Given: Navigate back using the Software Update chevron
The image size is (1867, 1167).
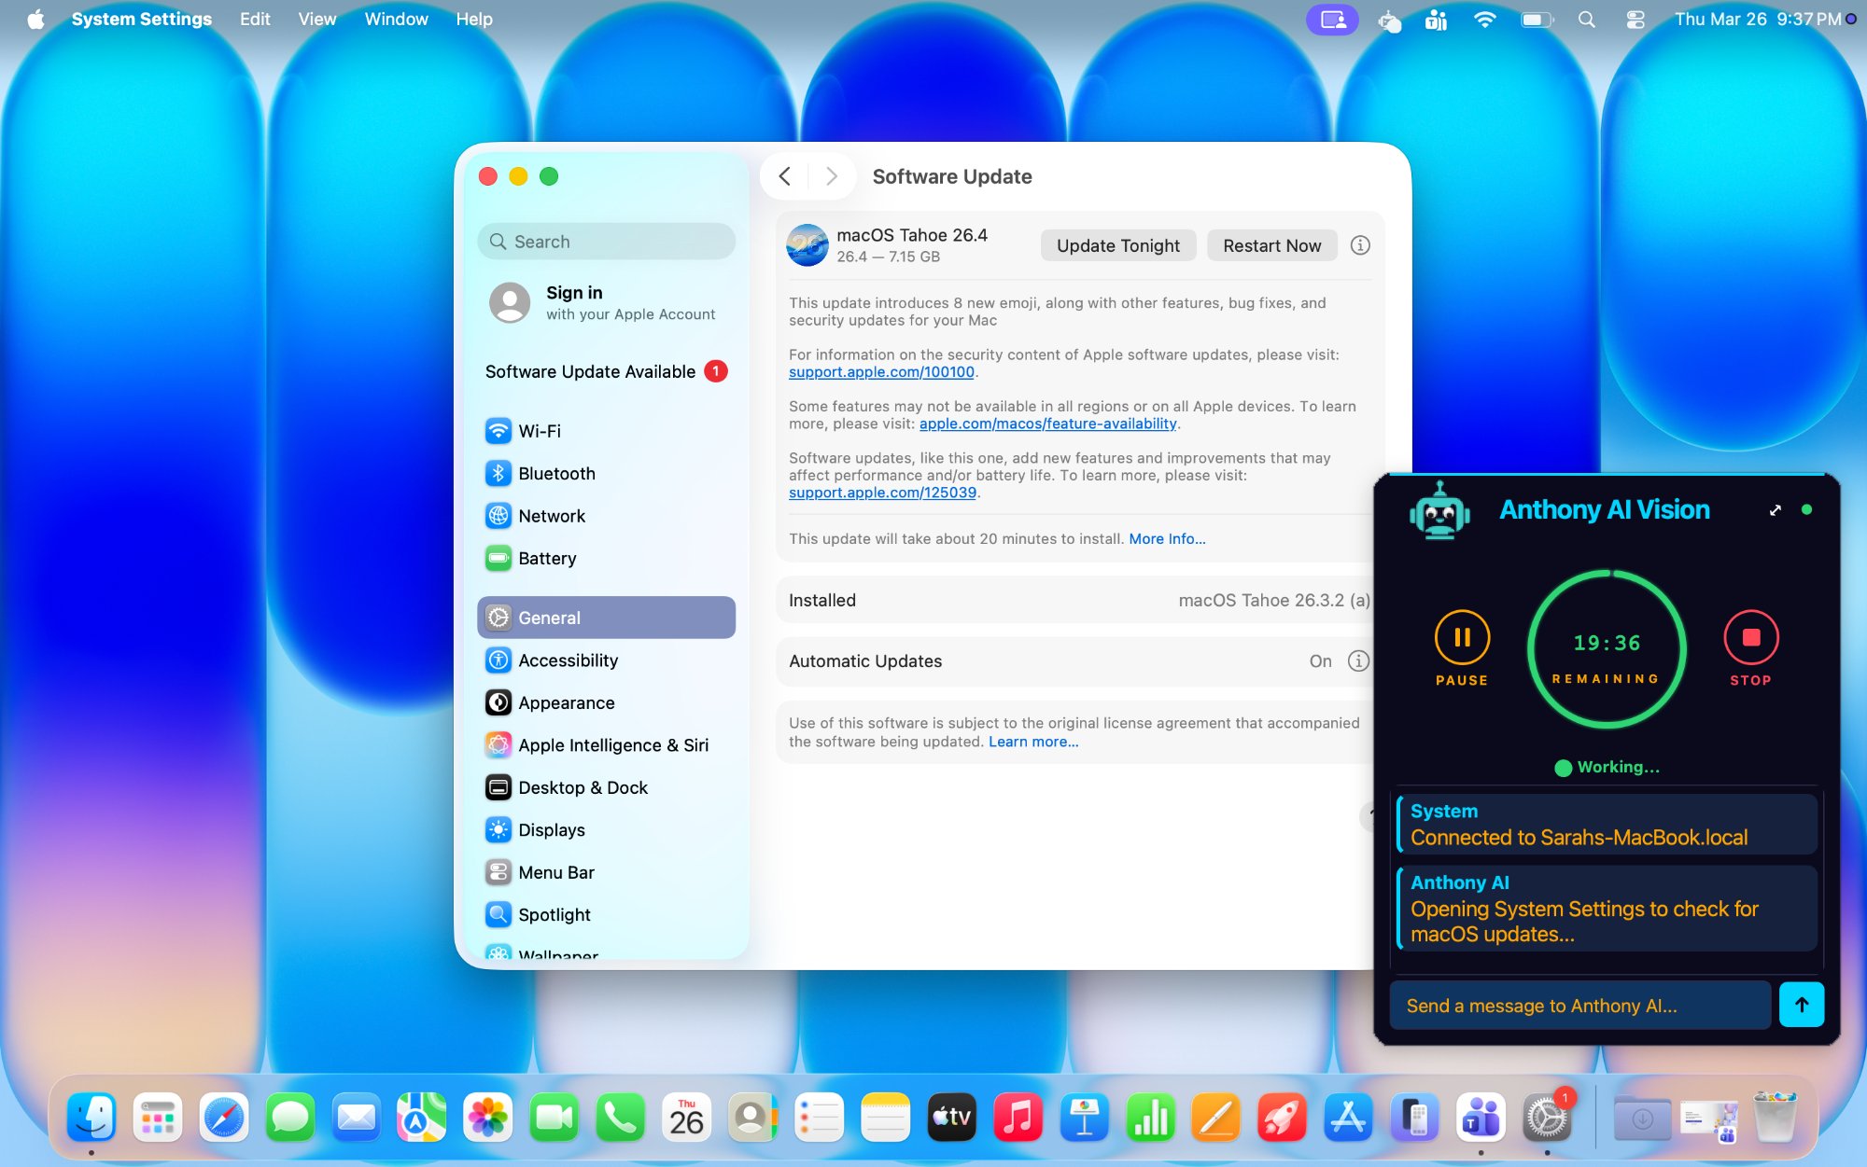Looking at the screenshot, I should point(785,175).
